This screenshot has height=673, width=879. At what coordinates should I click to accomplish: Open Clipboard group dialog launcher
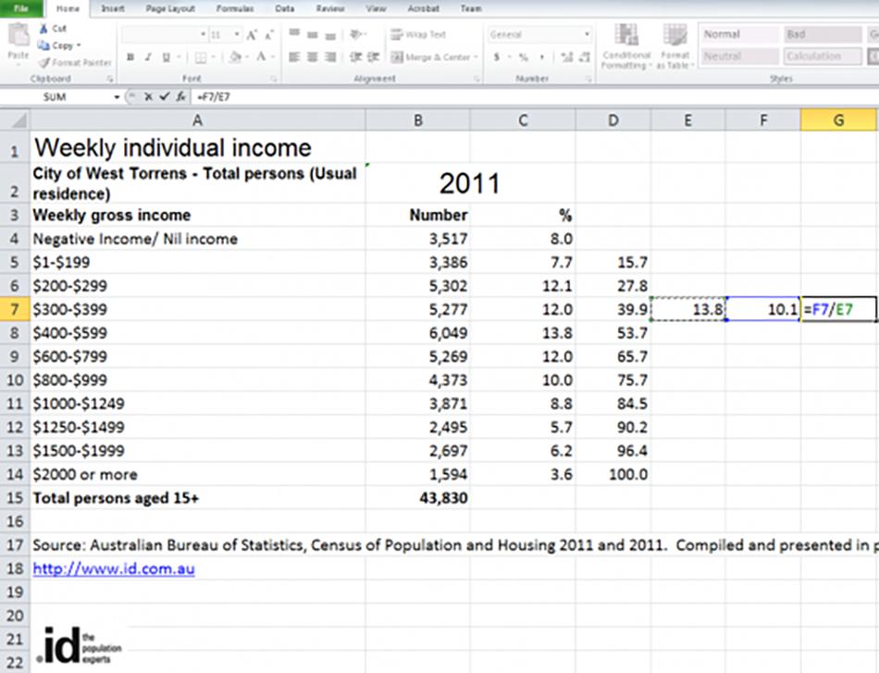coord(110,79)
